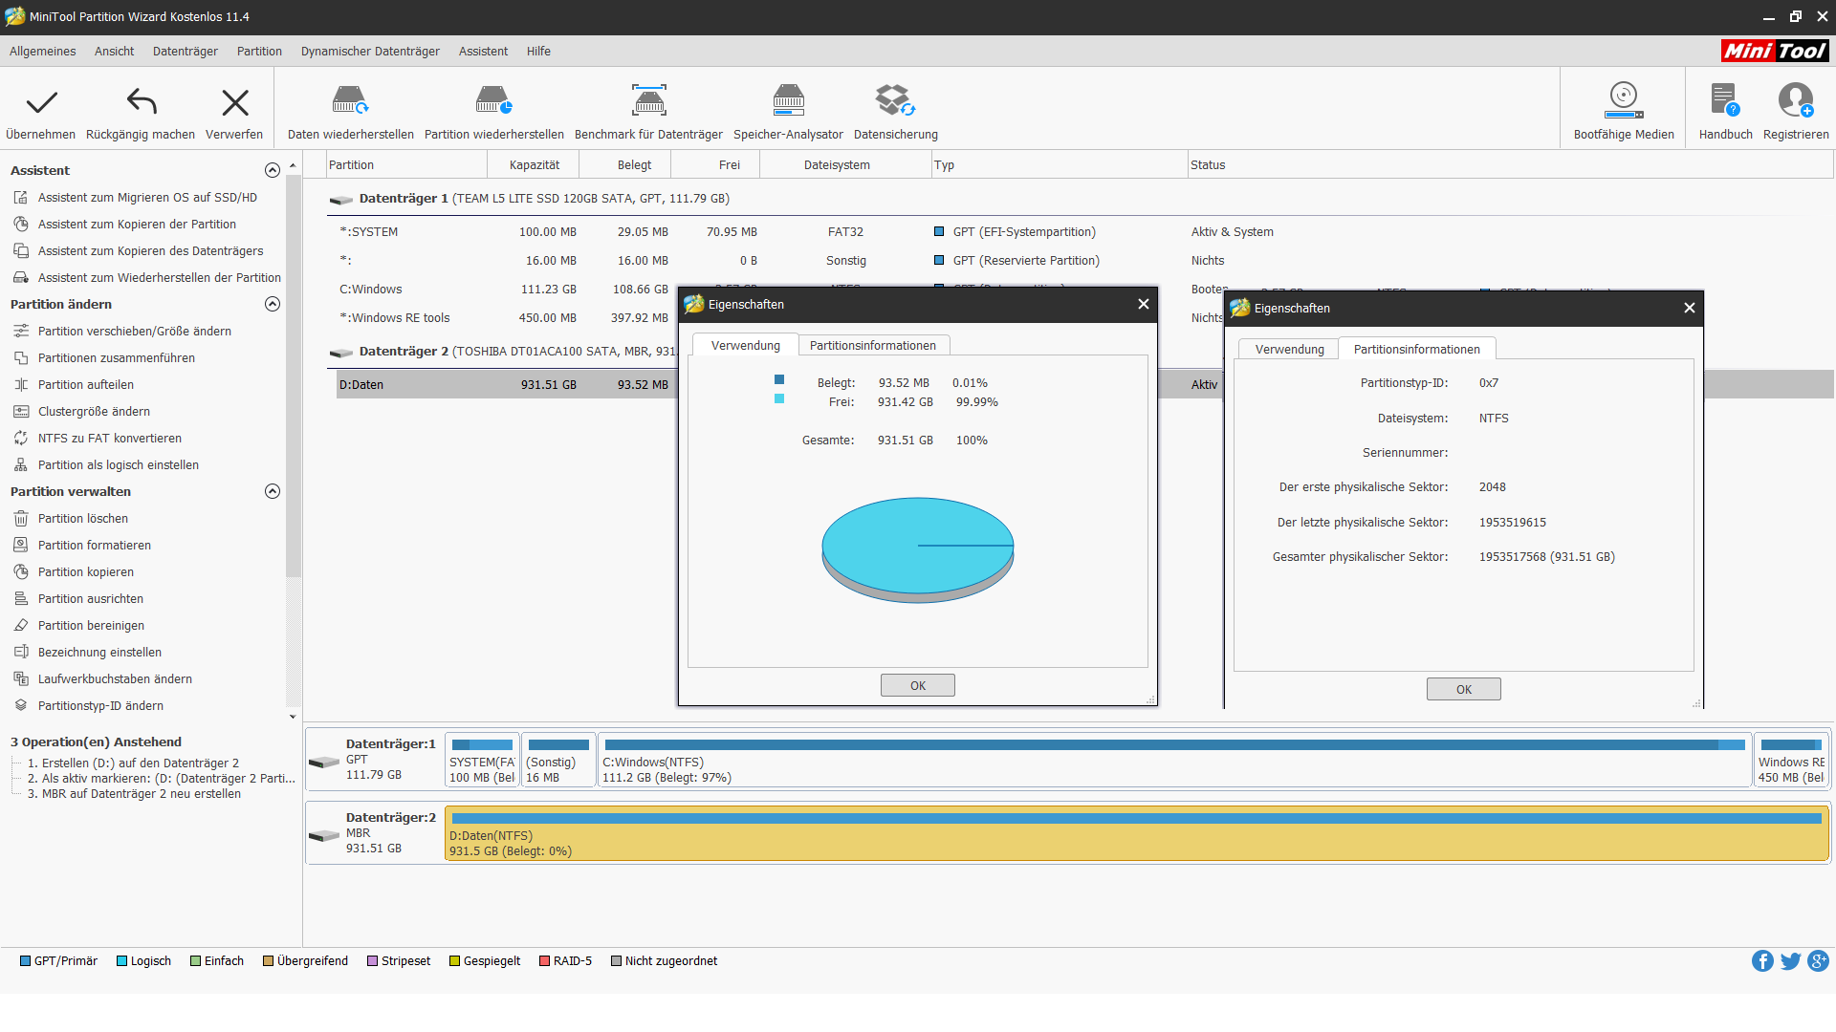This screenshot has height=1032, width=1836.
Task: Launch Benchmark für Datenträger
Action: tap(648, 100)
